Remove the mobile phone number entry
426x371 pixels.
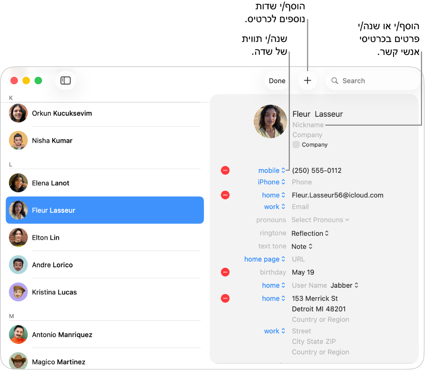[x=225, y=171]
